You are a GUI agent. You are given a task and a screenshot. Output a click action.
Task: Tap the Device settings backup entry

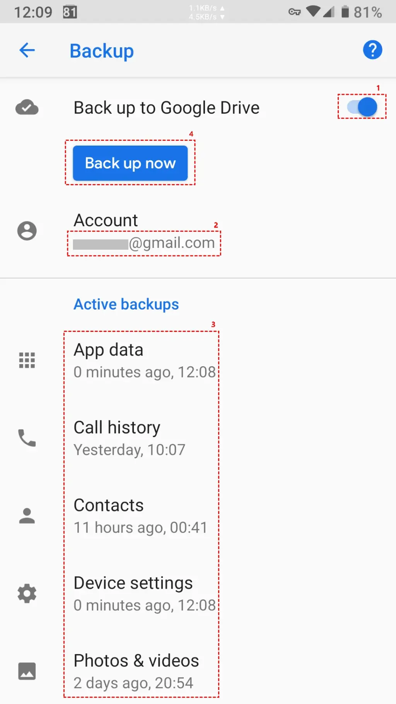(x=143, y=593)
